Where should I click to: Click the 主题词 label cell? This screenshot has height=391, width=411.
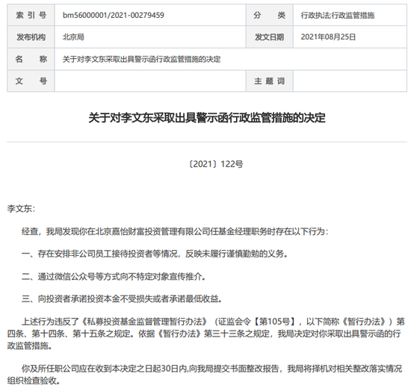tap(269, 81)
